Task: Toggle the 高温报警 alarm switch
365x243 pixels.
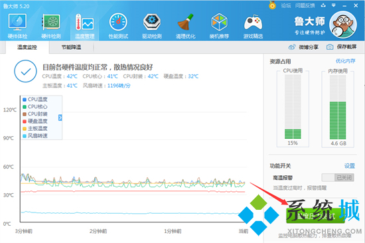Action: (x=338, y=178)
